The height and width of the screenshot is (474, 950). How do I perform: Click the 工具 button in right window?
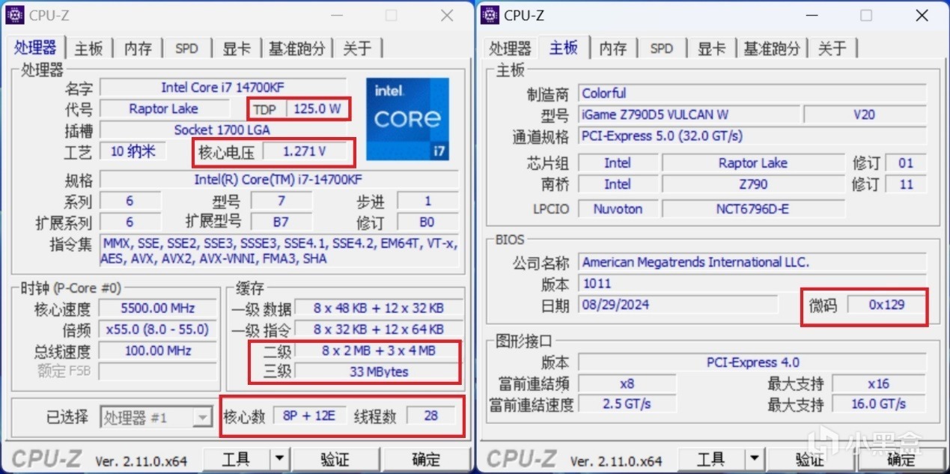[x=711, y=458]
